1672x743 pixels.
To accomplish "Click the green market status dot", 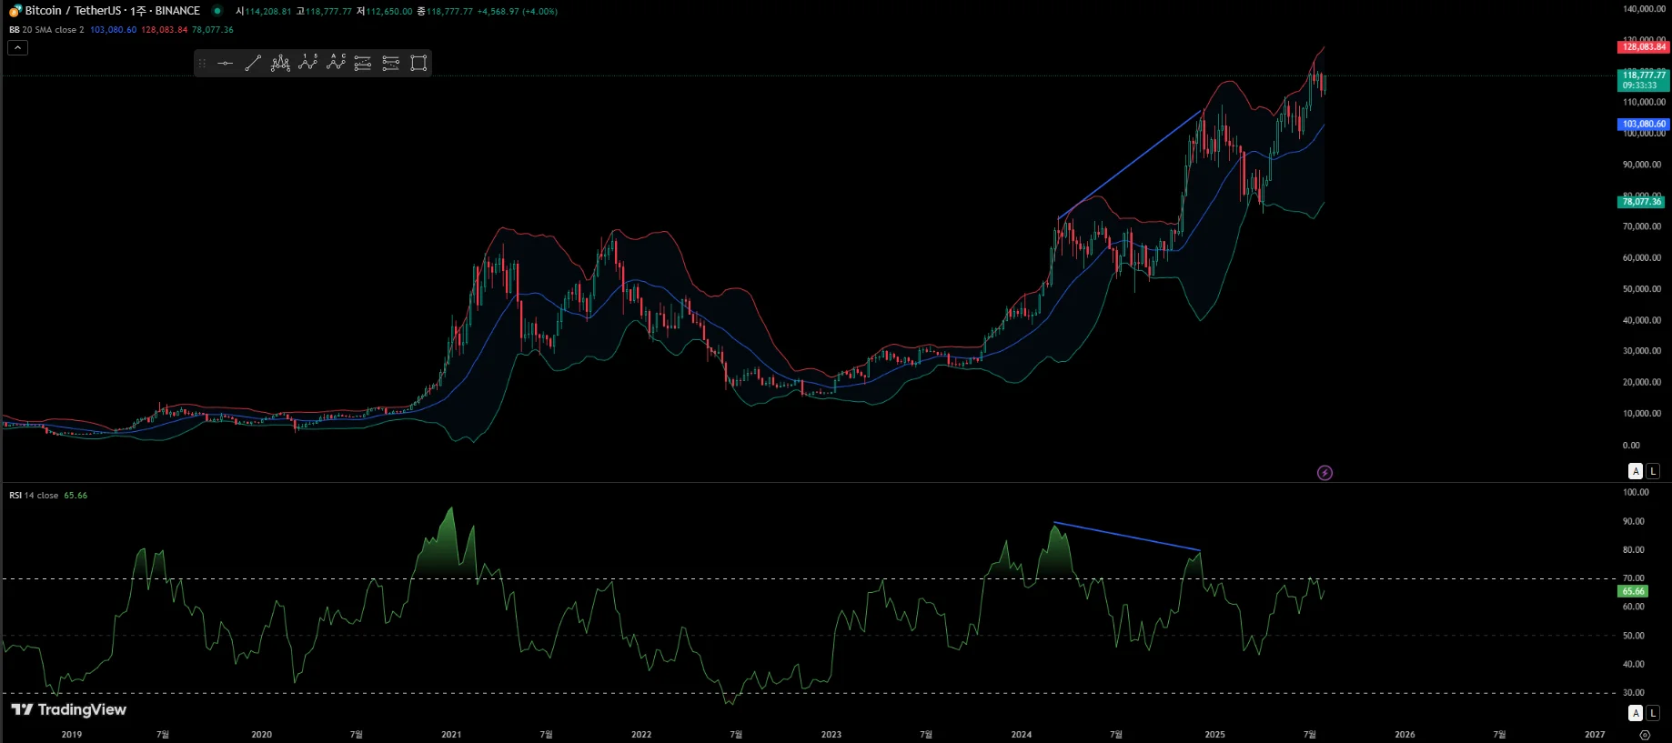I will coord(217,11).
